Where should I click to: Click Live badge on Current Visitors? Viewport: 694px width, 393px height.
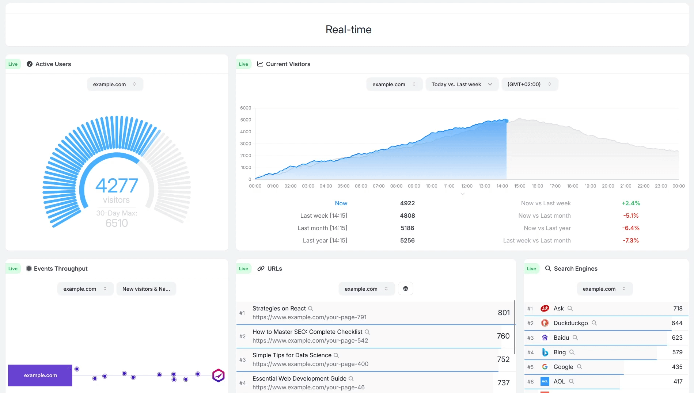pos(243,64)
